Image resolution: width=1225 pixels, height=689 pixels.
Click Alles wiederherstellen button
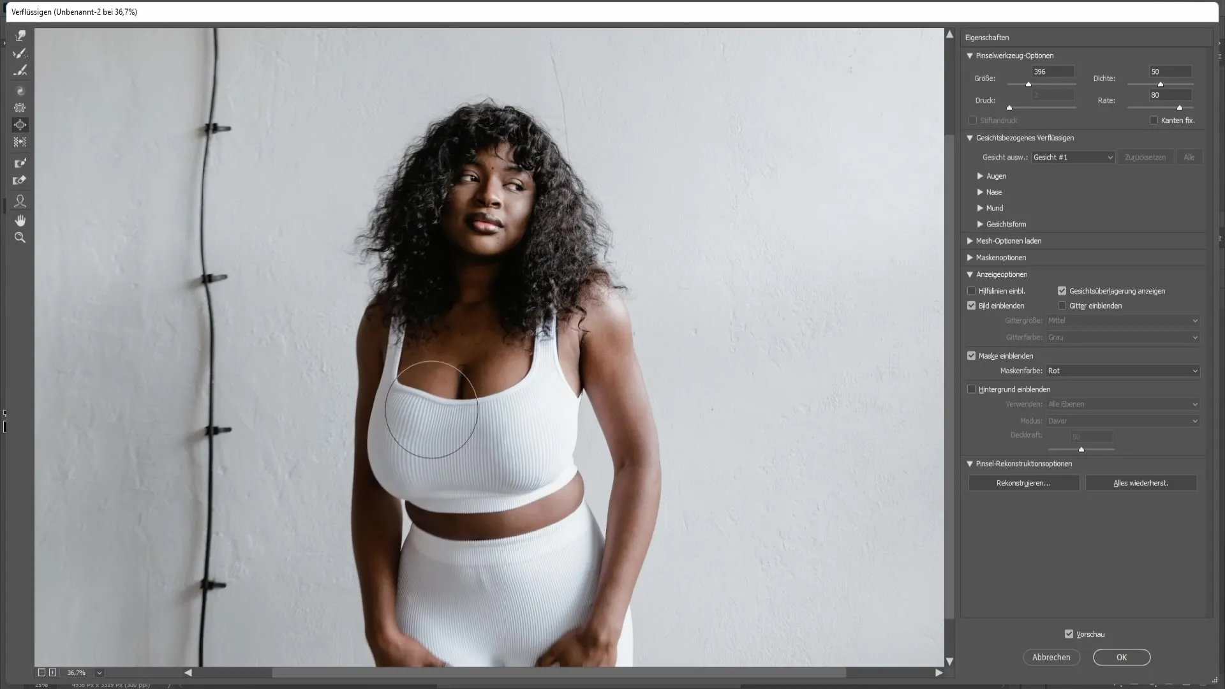pos(1141,483)
